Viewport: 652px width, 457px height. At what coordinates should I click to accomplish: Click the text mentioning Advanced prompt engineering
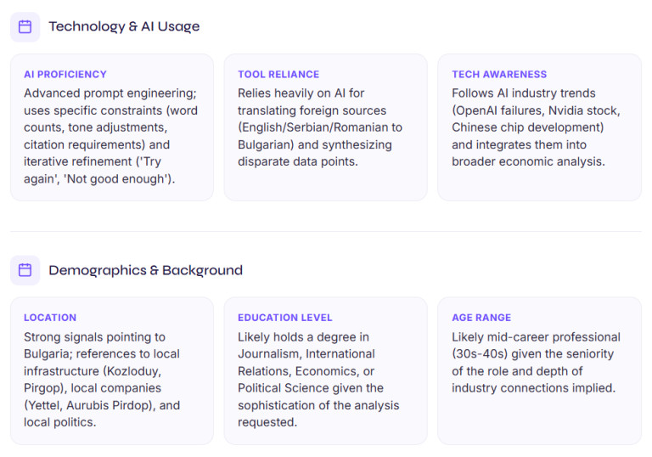[x=111, y=136]
